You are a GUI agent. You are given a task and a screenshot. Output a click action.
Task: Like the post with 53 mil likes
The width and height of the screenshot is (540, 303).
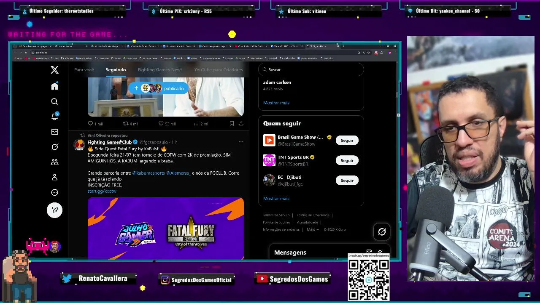[x=167, y=124]
